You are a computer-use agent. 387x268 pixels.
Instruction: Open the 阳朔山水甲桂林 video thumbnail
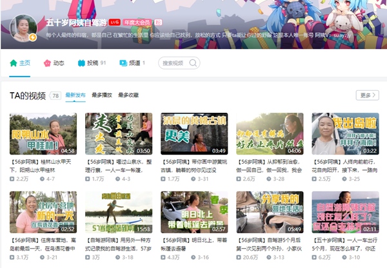(43, 134)
